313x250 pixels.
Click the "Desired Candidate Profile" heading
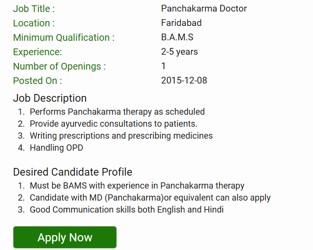click(x=73, y=172)
